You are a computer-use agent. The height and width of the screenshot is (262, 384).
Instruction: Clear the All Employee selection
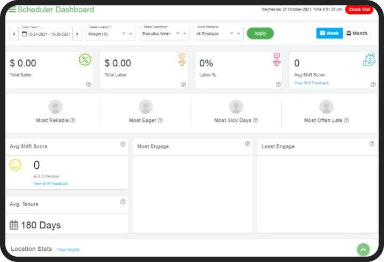[x=232, y=33]
